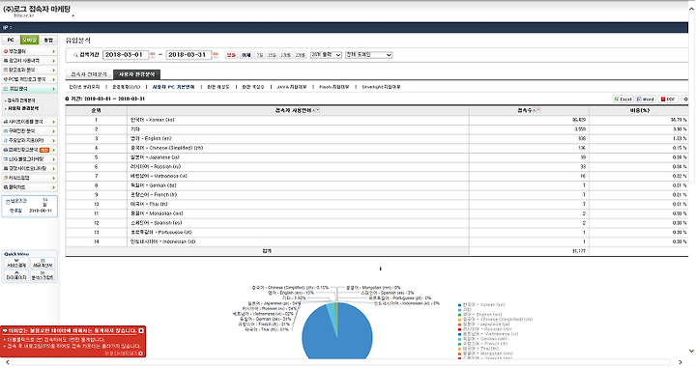
Task: Set period with the 7일 button
Action: 260,55
